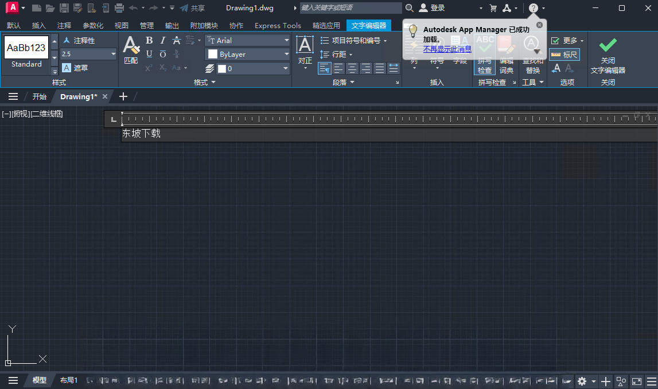Click in the keyword search field
Viewport: 658px width, 389px height.
point(351,7)
